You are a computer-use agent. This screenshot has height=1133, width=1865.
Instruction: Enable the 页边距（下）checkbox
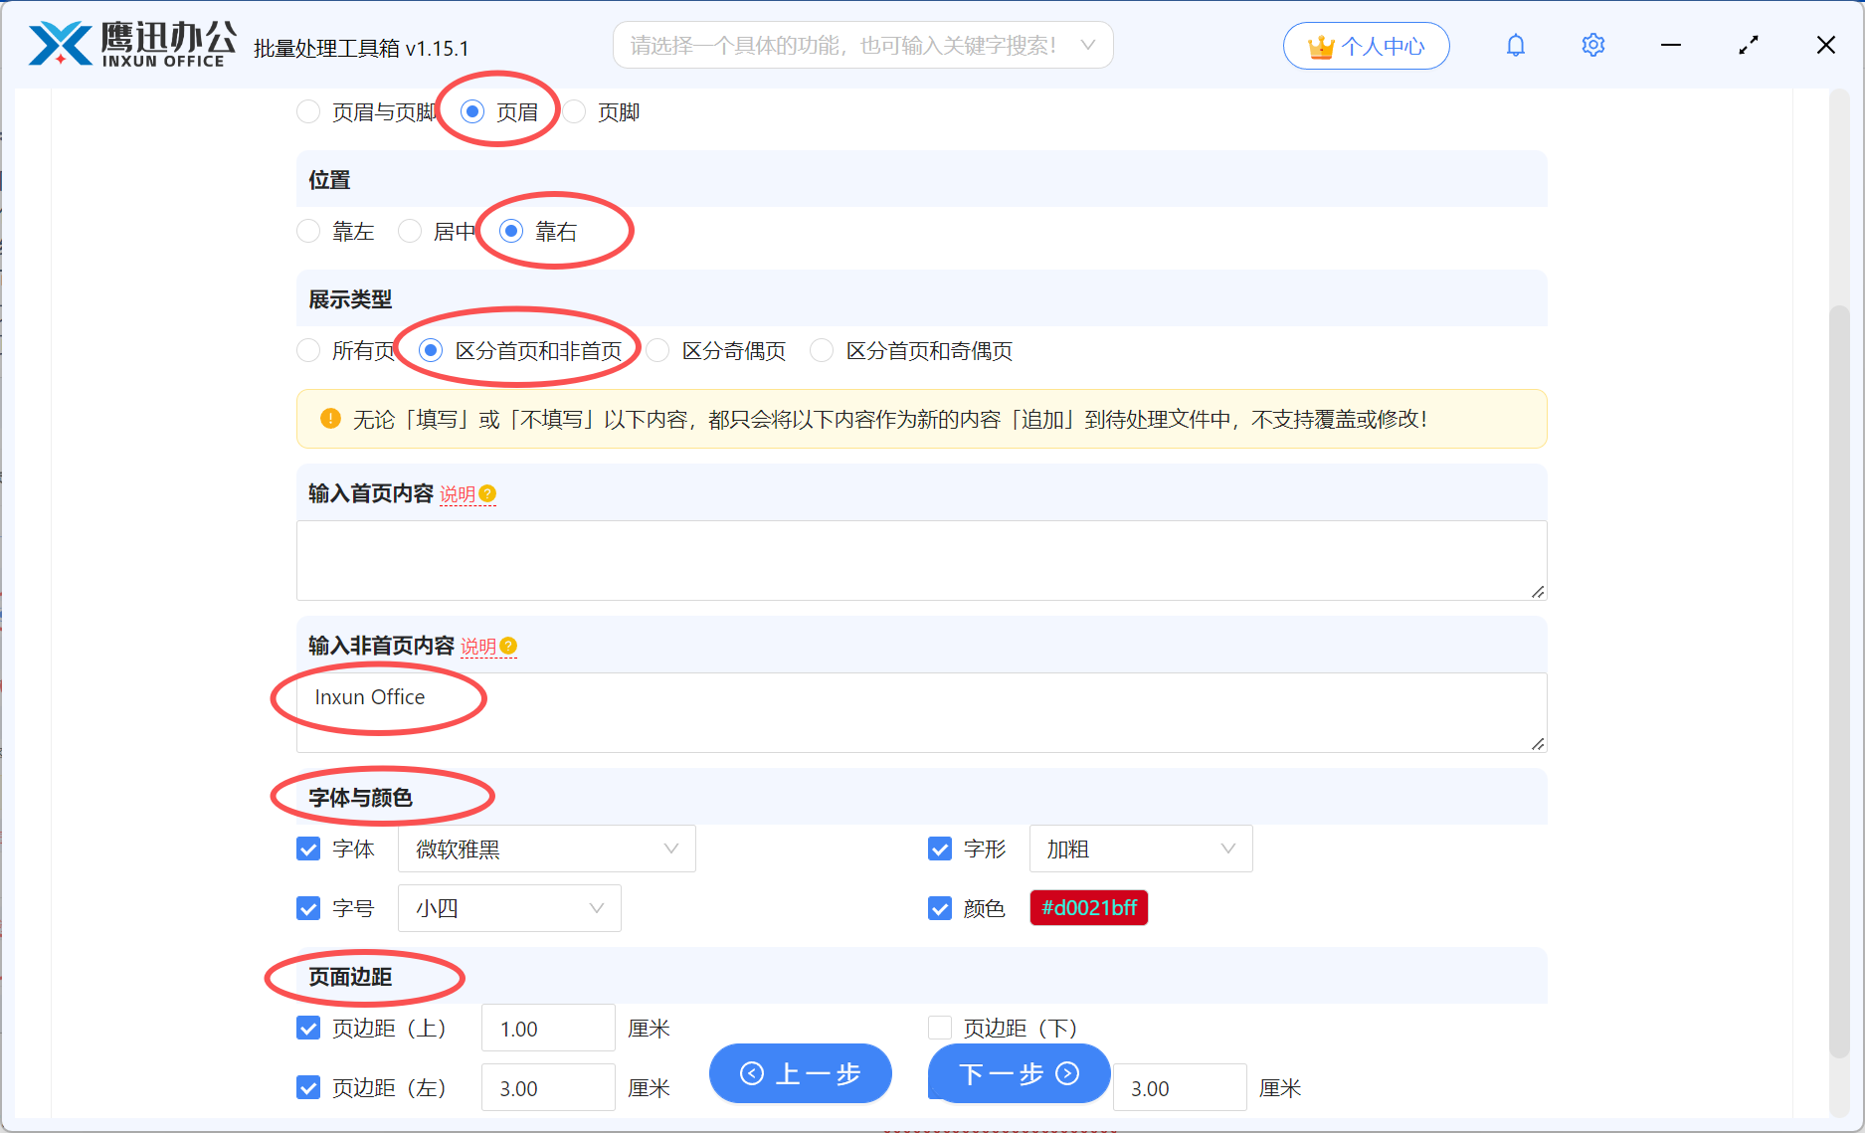(940, 1028)
